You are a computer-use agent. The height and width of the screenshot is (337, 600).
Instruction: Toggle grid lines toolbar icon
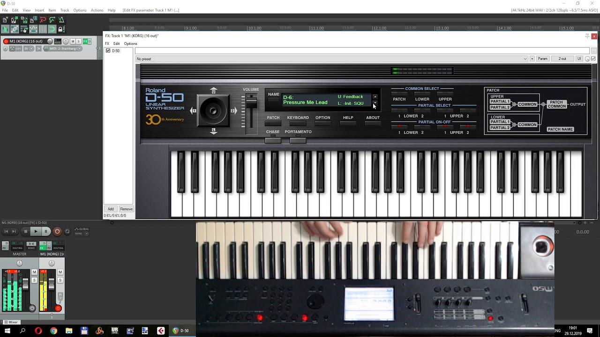[43, 29]
